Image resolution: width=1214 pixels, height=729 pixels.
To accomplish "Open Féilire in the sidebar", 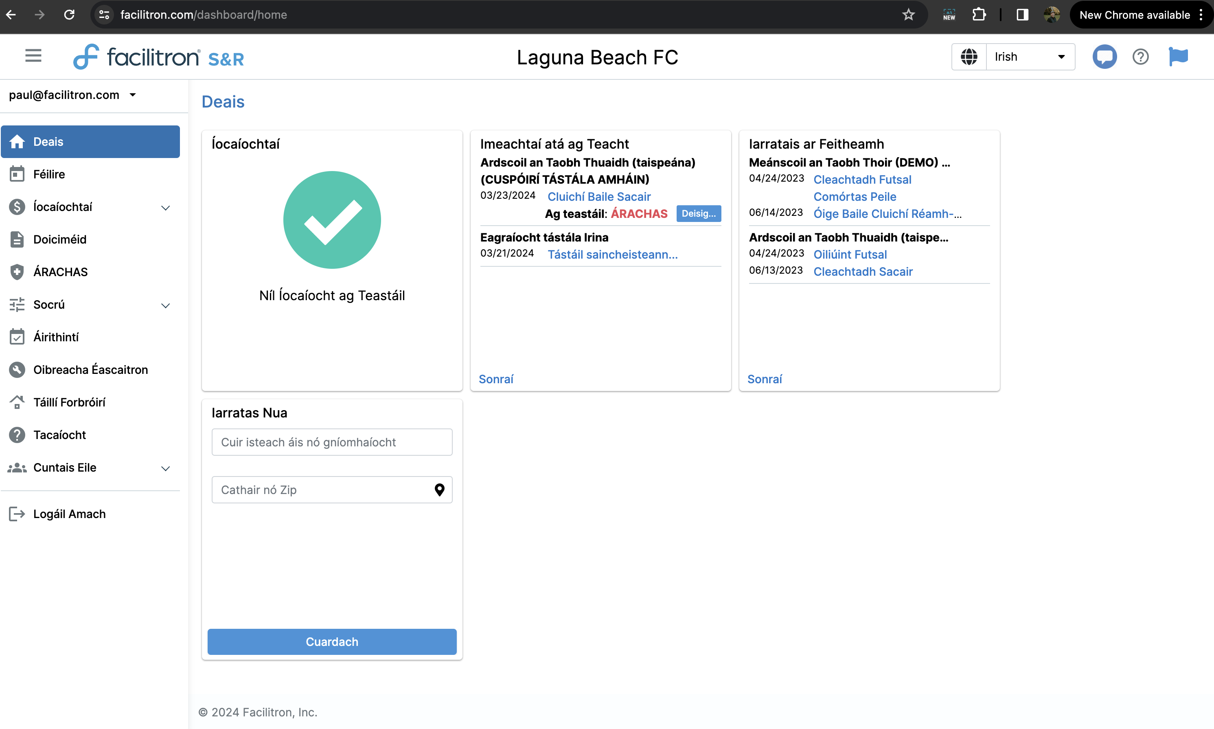I will coord(49,174).
